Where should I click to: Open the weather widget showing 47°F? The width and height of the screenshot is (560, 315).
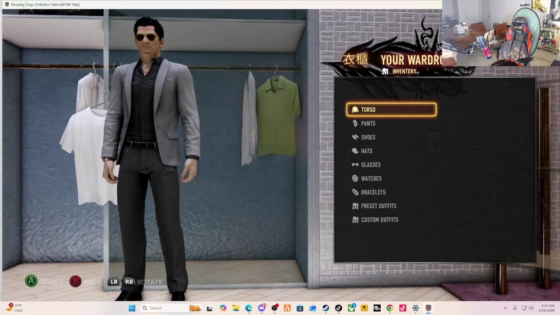(x=14, y=308)
